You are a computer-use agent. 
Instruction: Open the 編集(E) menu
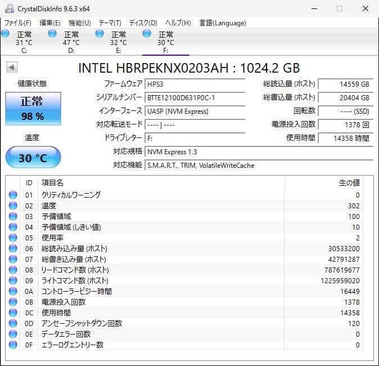(x=50, y=23)
